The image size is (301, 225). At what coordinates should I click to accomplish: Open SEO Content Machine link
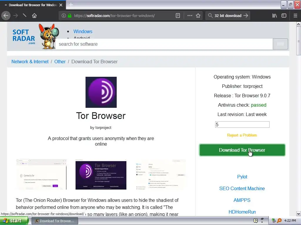click(242, 188)
